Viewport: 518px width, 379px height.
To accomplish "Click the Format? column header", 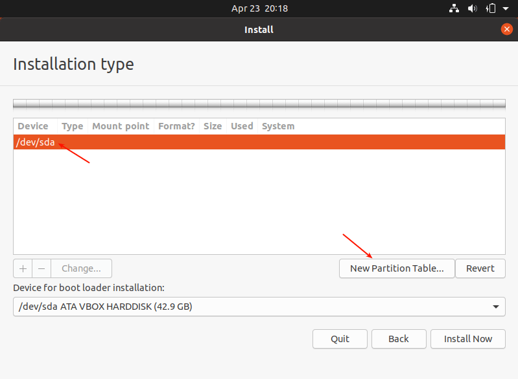I will point(176,126).
